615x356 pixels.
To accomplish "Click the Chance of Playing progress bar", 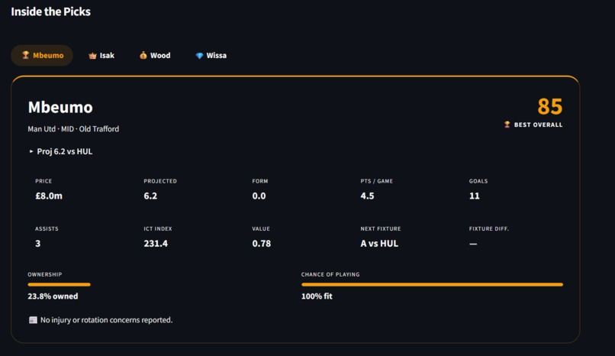I will [x=432, y=284].
